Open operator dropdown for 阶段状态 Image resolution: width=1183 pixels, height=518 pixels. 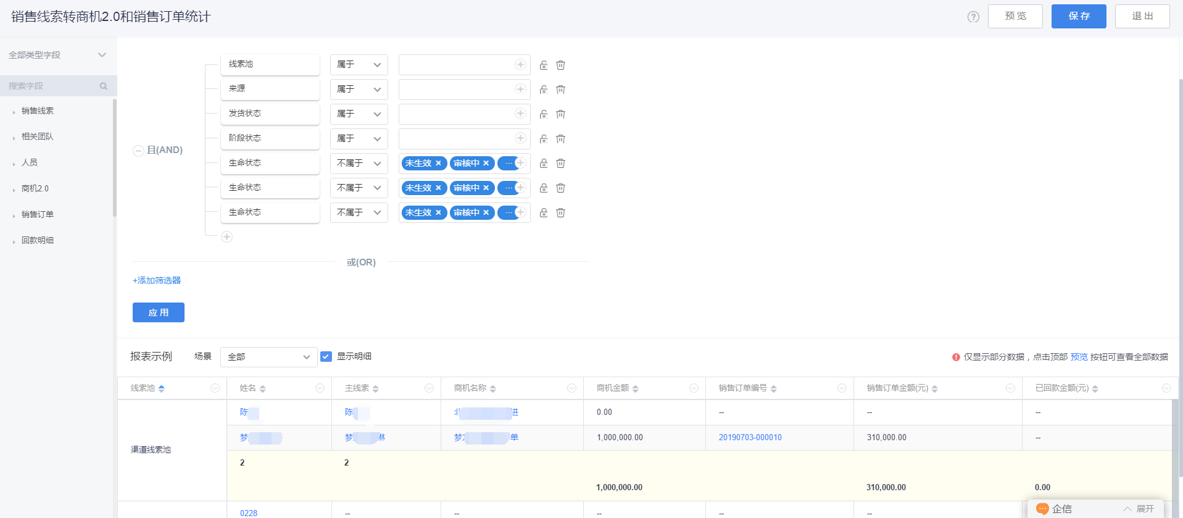click(x=359, y=139)
